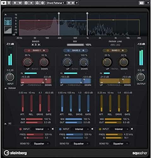This screenshot has height=158, width=151.
Task: Open the Chord Fattener 1 preset field
Action: coord(56,3)
